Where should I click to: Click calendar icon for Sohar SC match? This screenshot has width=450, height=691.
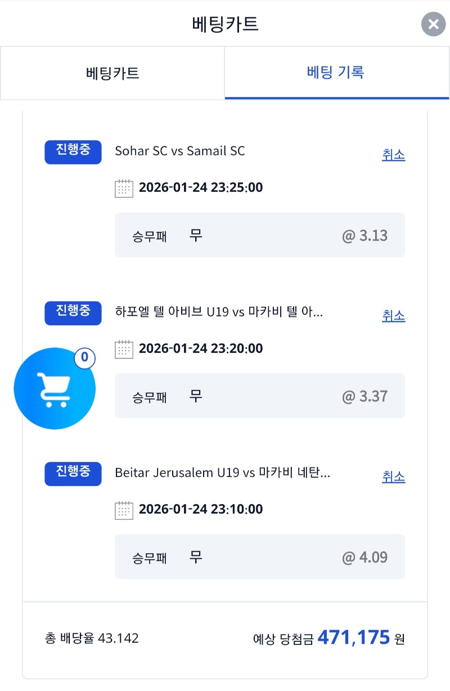124,188
